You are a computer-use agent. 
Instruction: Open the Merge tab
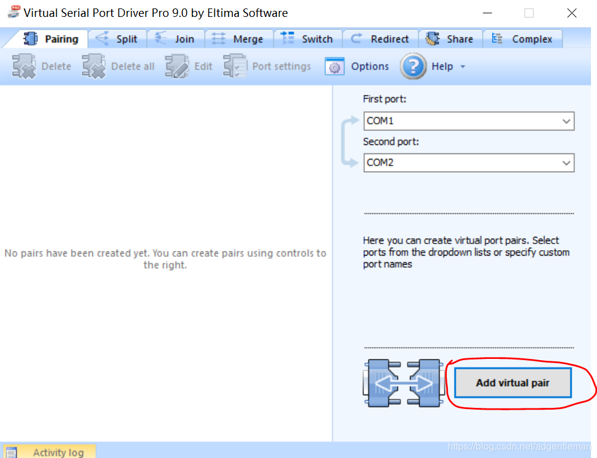point(240,39)
